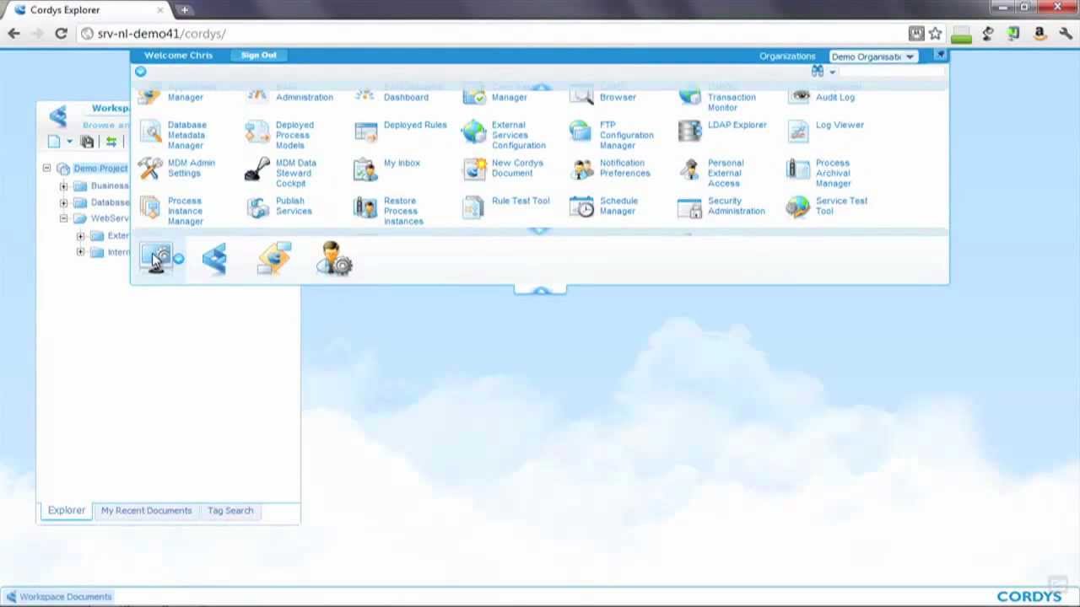Create a New Cordys Document
Screen dimensions: 1080x607
pyautogui.click(x=474, y=169)
